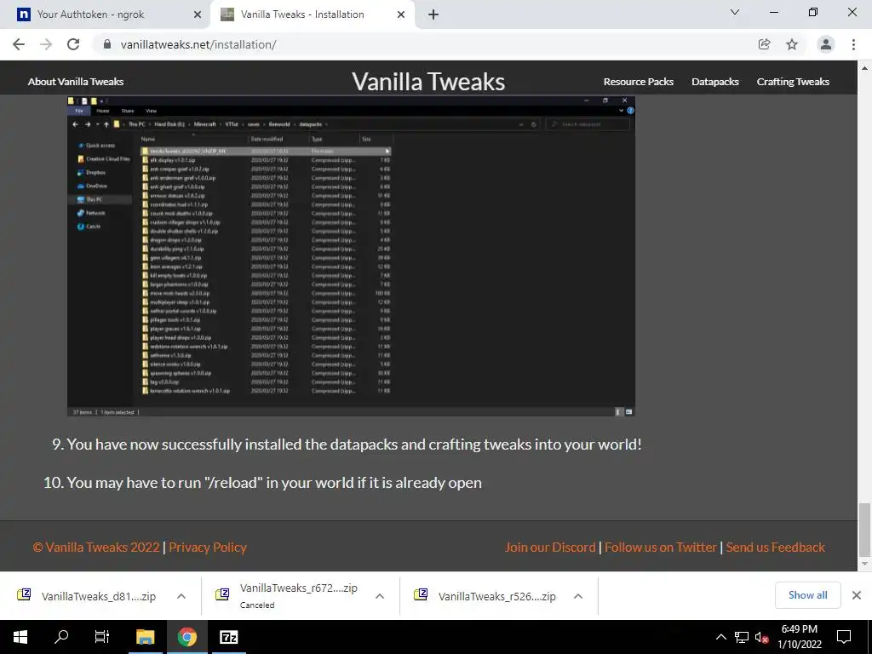
Task: Open a new browser tab
Action: point(433,14)
